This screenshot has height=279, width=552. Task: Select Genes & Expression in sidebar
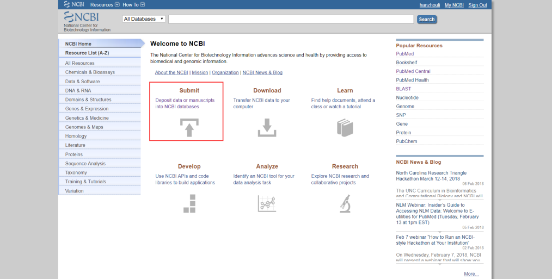[87, 109]
